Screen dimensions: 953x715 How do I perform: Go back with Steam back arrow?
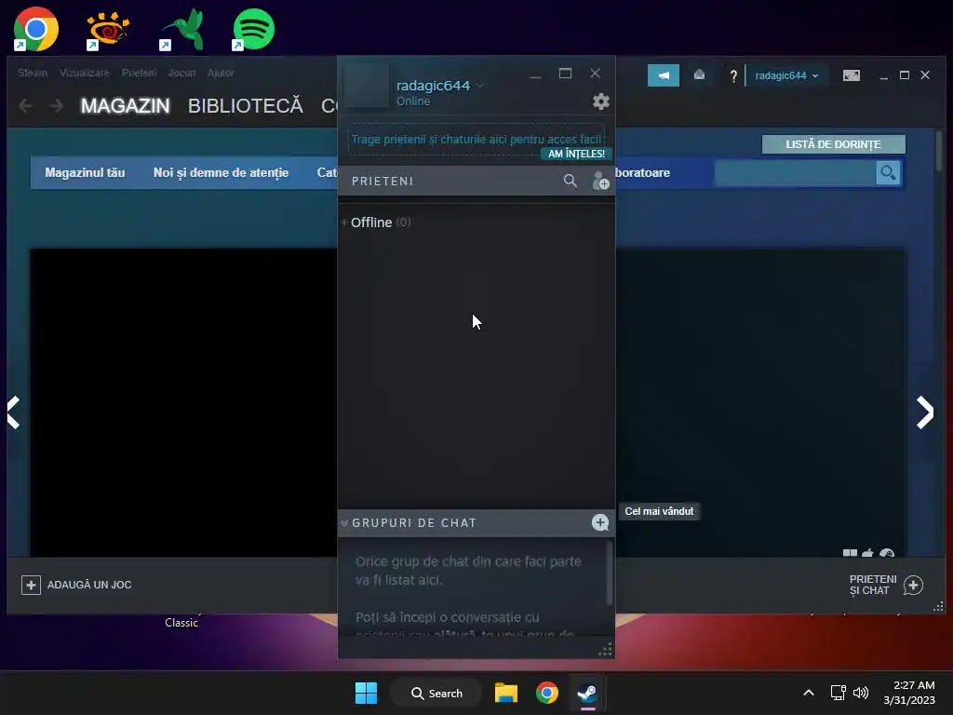coord(25,106)
